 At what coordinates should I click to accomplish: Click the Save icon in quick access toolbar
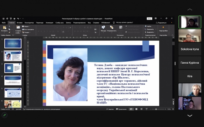(x=3, y=18)
